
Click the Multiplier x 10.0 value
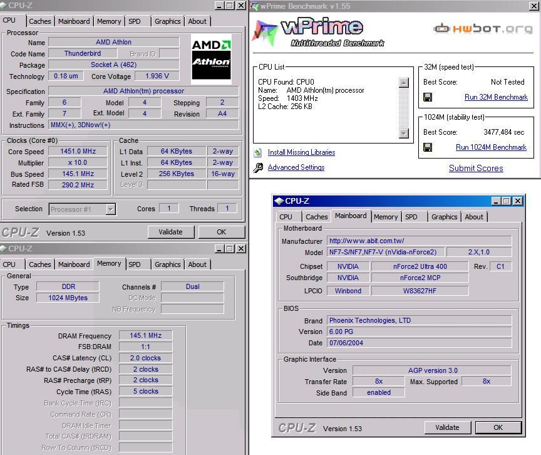(x=78, y=162)
